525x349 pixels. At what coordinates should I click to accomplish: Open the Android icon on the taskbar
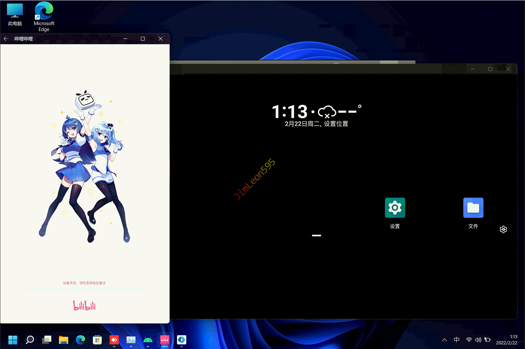click(x=148, y=340)
